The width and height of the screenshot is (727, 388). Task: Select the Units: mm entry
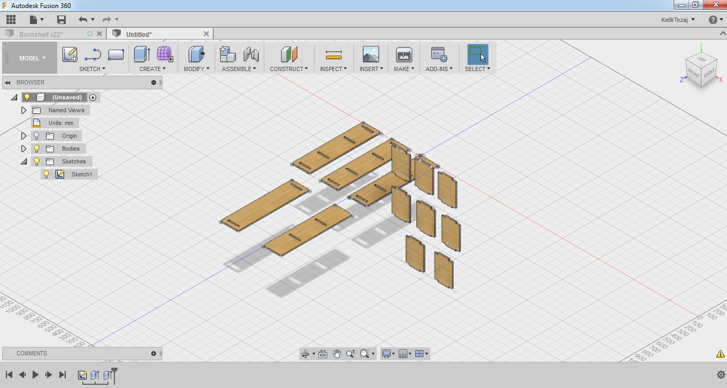pyautogui.click(x=61, y=123)
